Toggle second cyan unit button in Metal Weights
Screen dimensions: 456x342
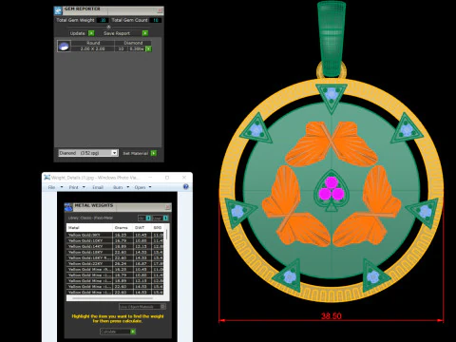tap(165, 218)
